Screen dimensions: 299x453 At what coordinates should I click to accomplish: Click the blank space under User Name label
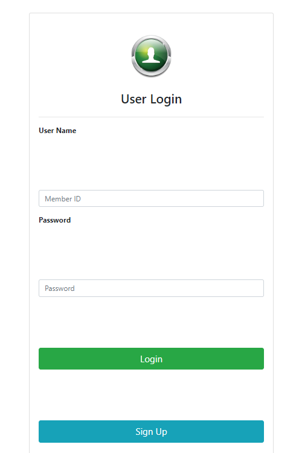(x=151, y=162)
